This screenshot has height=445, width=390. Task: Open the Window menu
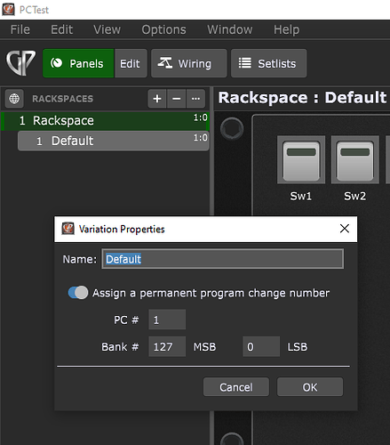coord(230,29)
